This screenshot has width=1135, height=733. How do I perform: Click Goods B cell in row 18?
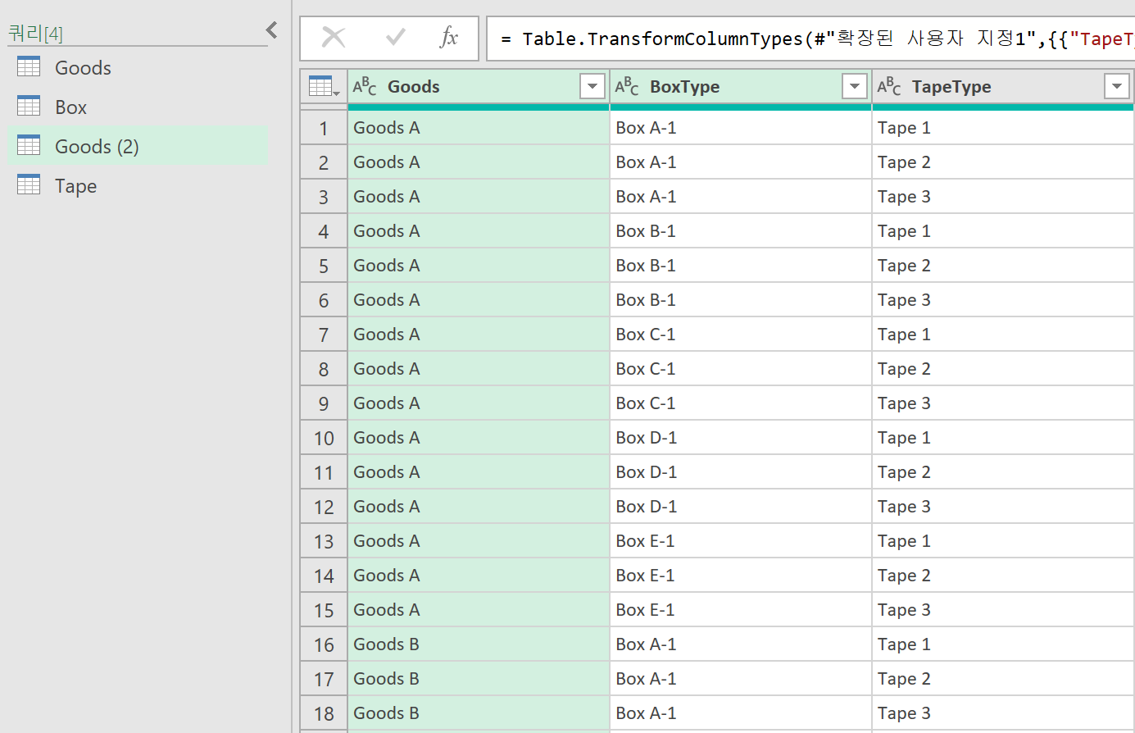click(479, 713)
